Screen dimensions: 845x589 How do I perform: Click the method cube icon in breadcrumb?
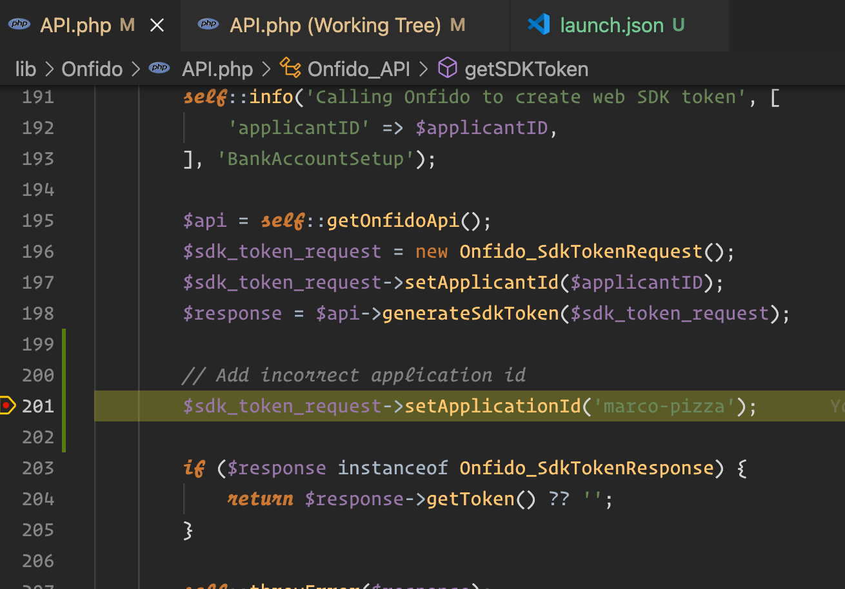click(x=447, y=68)
